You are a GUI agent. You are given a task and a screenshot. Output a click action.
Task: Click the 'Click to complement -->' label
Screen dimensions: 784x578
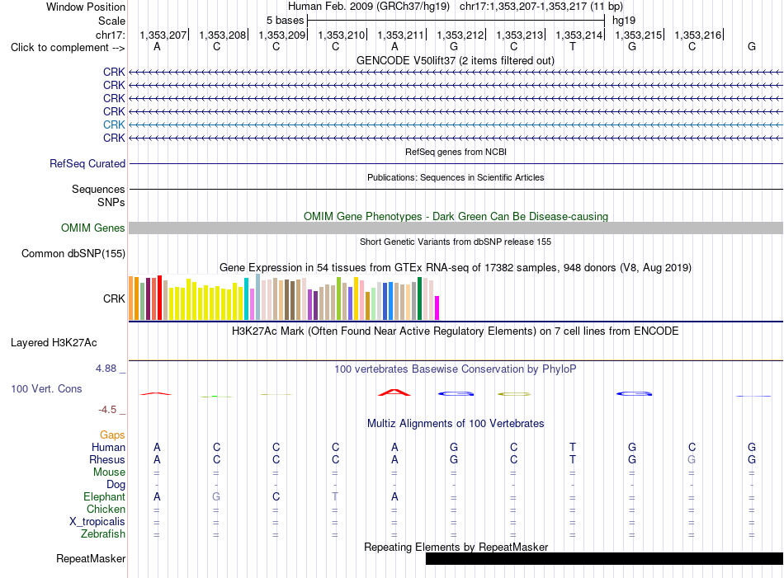tap(68, 48)
